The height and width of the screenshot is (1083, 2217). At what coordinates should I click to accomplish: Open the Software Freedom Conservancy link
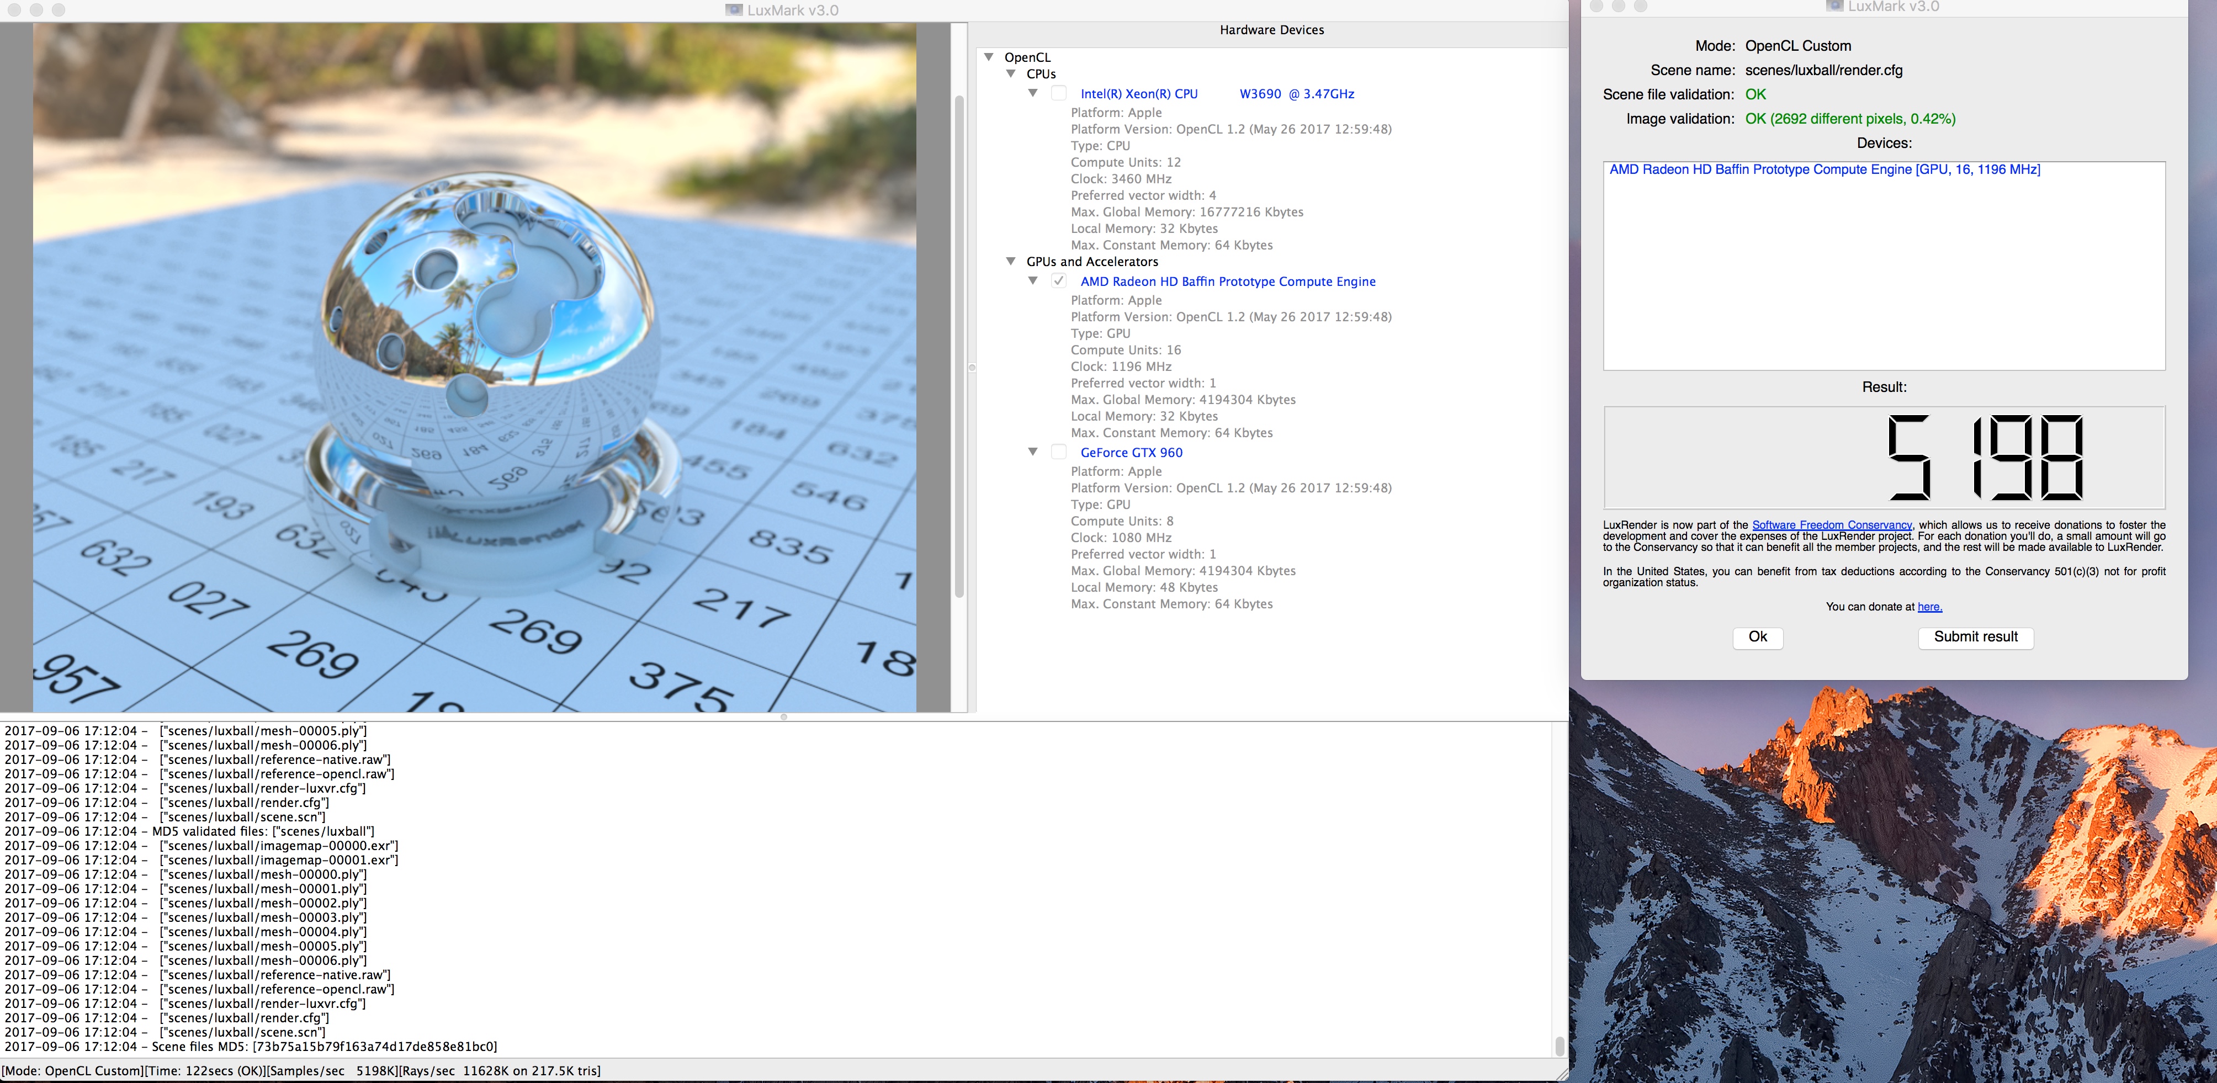pyautogui.click(x=1832, y=525)
